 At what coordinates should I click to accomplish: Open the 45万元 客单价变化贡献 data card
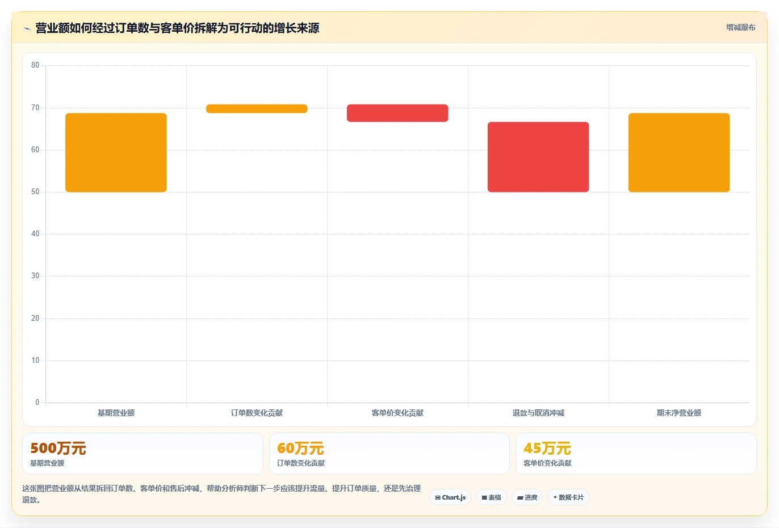point(636,454)
